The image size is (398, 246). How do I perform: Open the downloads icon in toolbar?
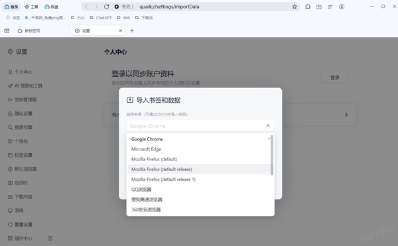(319, 7)
